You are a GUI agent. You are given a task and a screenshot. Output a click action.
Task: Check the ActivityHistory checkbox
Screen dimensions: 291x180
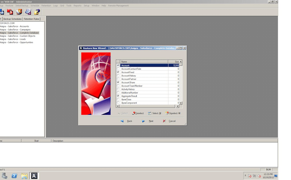click(x=118, y=89)
